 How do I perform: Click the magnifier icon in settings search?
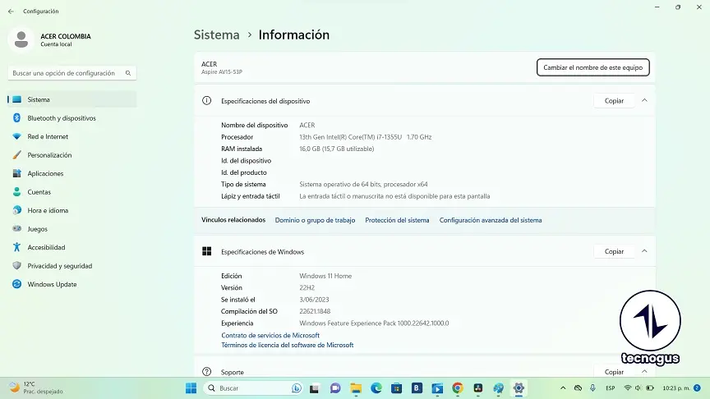(x=128, y=73)
